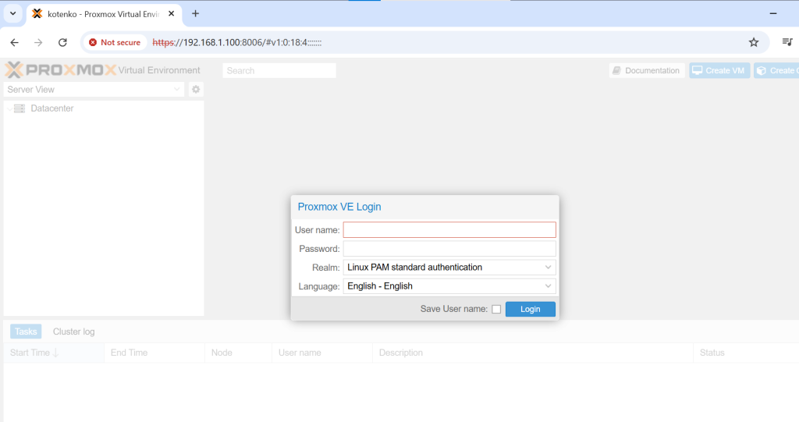Minimize the browser window
This screenshot has height=422, width=799.
click(773, 14)
